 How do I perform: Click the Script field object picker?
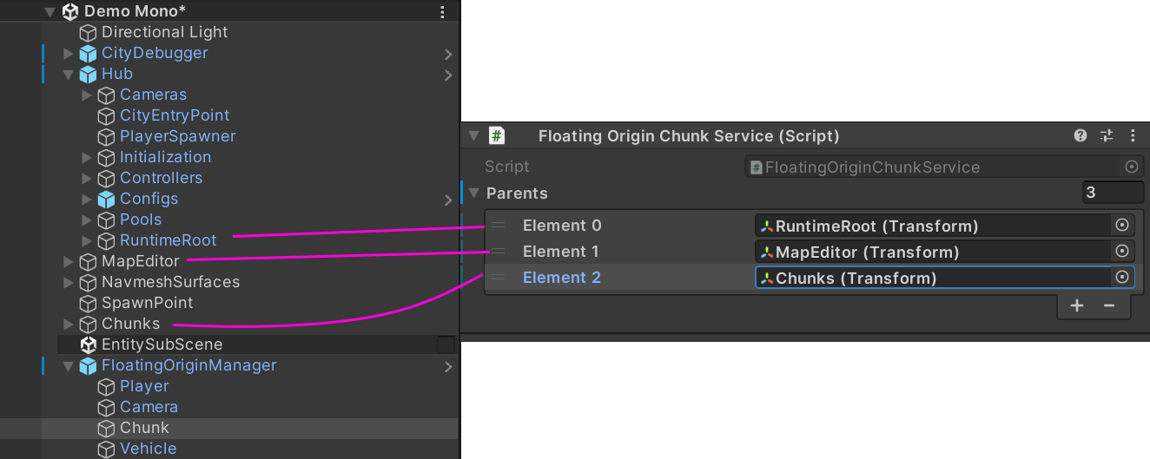coord(1132,167)
